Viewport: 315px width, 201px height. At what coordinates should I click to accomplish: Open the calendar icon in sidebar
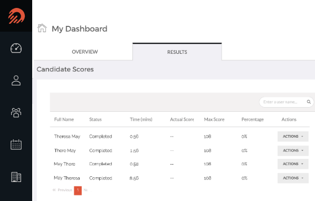[x=16, y=145]
